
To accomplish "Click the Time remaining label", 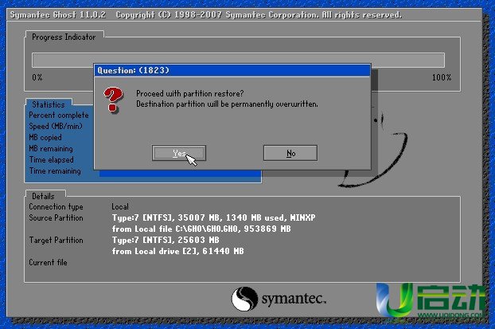I will pos(55,171).
